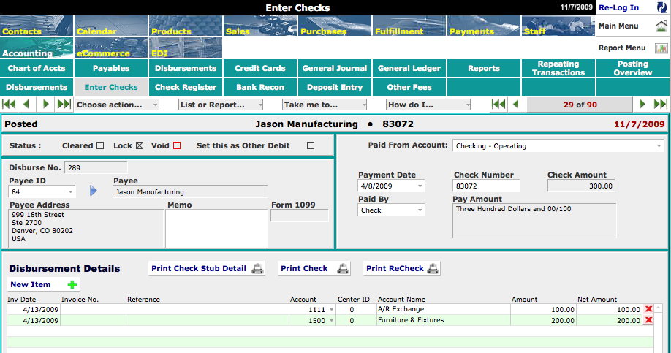Step back one check beside 29 of 90
This screenshot has width=671, height=353.
point(515,105)
